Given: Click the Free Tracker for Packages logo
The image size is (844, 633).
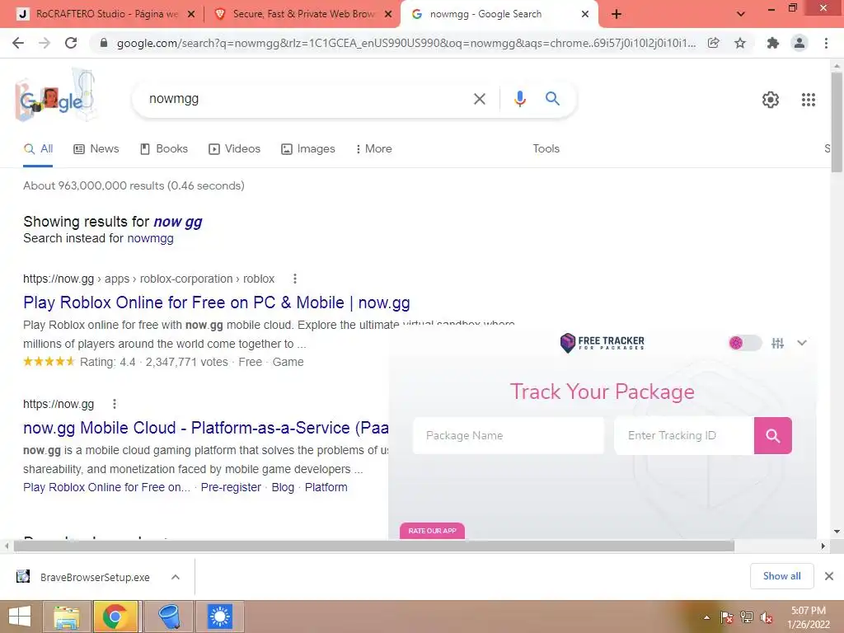Looking at the screenshot, I should (602, 342).
